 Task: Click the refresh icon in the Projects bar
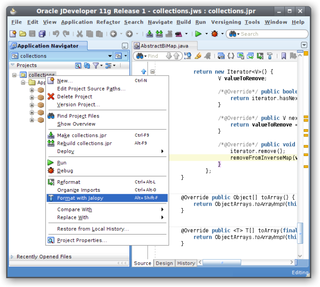(87, 65)
